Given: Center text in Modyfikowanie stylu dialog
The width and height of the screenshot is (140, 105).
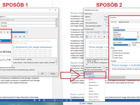Looking at the screenshot, I should [x=91, y=37].
